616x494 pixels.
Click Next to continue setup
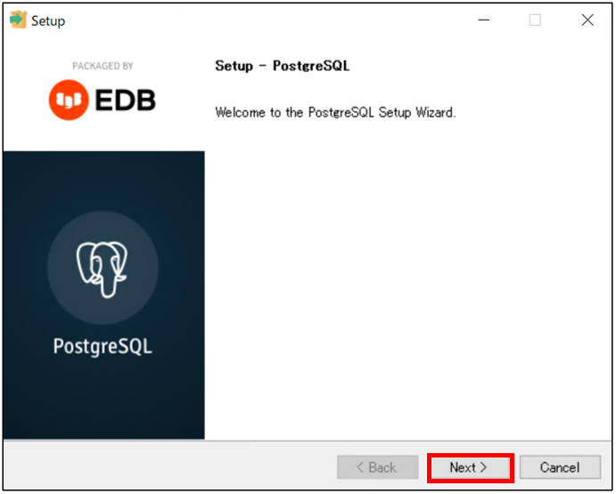(x=470, y=467)
